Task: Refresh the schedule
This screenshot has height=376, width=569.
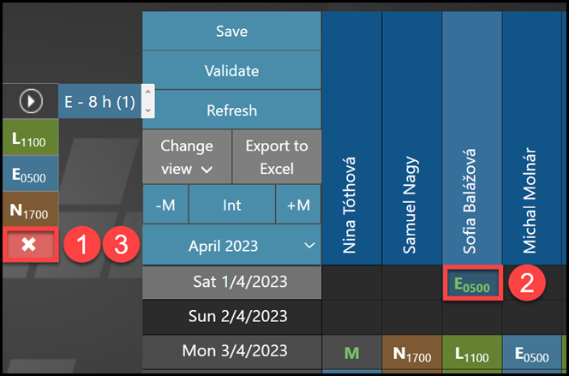Action: coord(231,110)
